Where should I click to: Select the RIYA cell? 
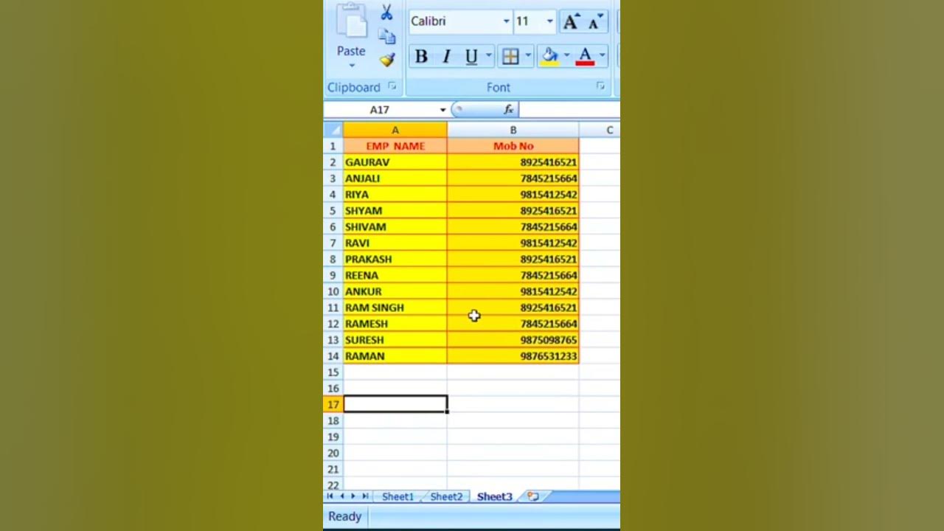coord(395,195)
